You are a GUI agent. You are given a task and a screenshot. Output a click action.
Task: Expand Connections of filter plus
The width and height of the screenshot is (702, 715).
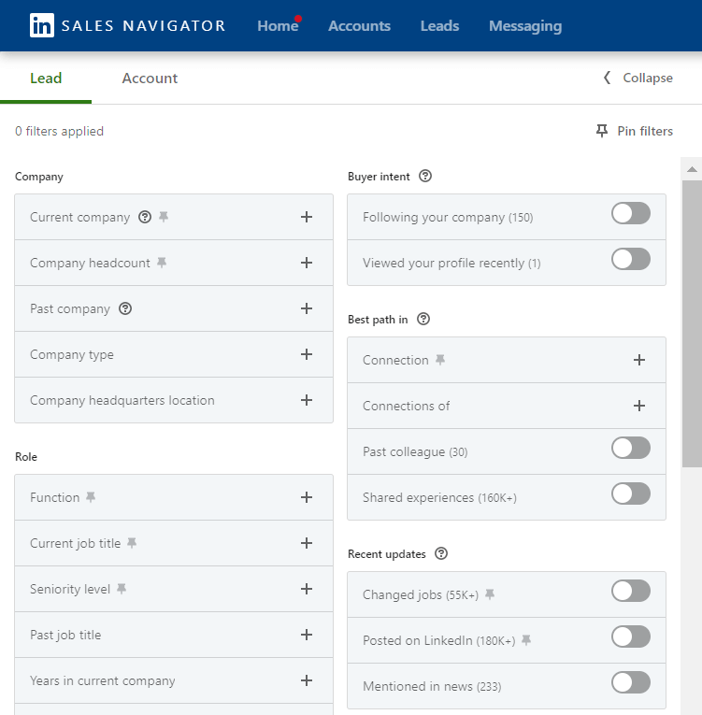[639, 406]
